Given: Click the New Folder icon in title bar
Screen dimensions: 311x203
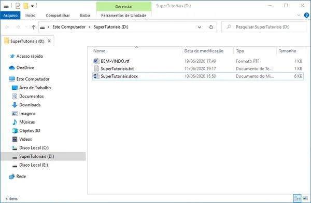Looking at the screenshot, I should 26,6.
